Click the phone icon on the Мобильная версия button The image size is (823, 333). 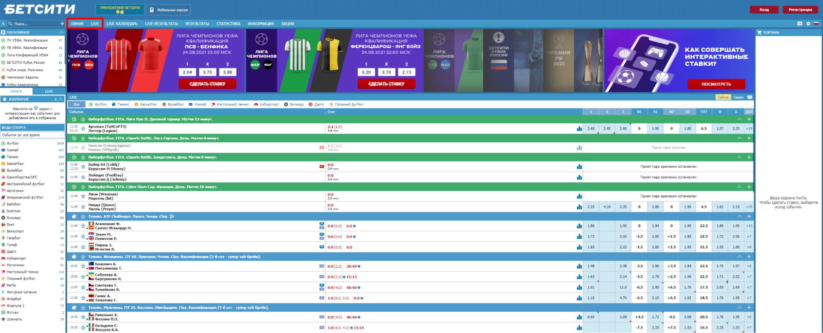pyautogui.click(x=152, y=10)
